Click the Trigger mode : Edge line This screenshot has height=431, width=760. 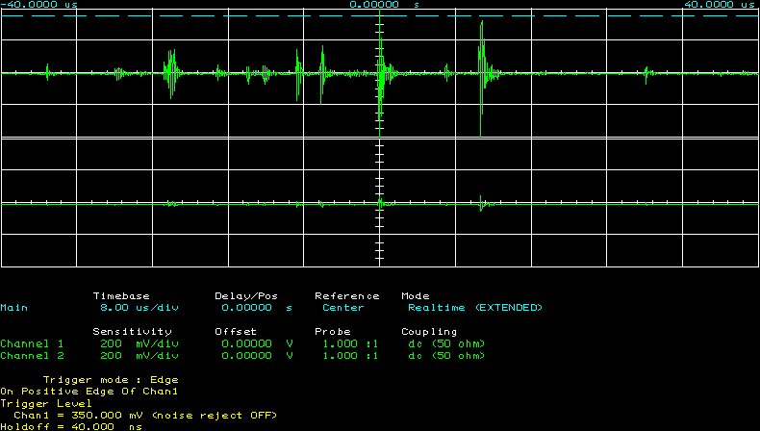[111, 379]
